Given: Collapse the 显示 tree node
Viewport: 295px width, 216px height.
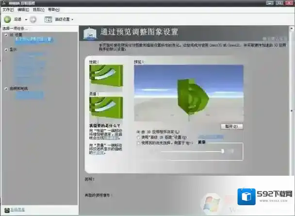Looking at the screenshot, I should 5,50.
